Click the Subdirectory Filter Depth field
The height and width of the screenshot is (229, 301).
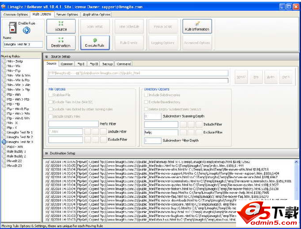(153, 140)
